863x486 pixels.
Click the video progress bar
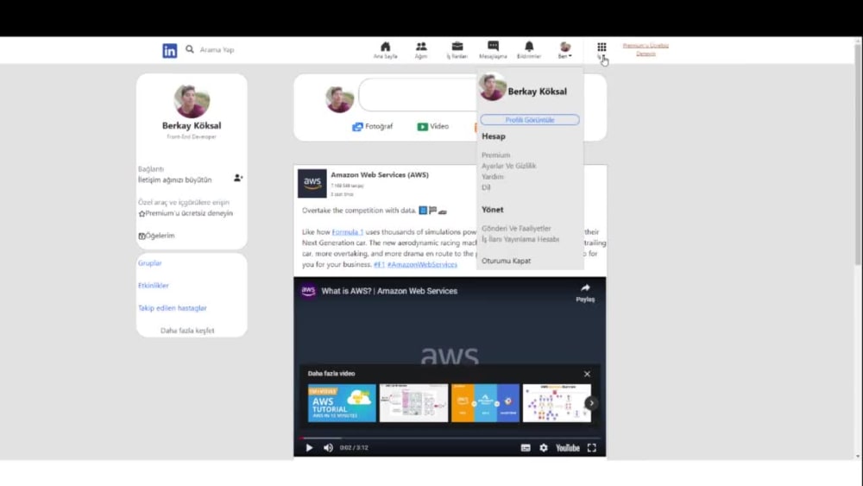pos(450,439)
